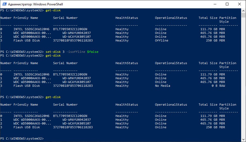Click the empty prompt on the last line
This screenshot has width=246, height=142.
[47, 138]
